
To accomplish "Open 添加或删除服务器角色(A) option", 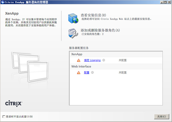I will coord(100,30).
